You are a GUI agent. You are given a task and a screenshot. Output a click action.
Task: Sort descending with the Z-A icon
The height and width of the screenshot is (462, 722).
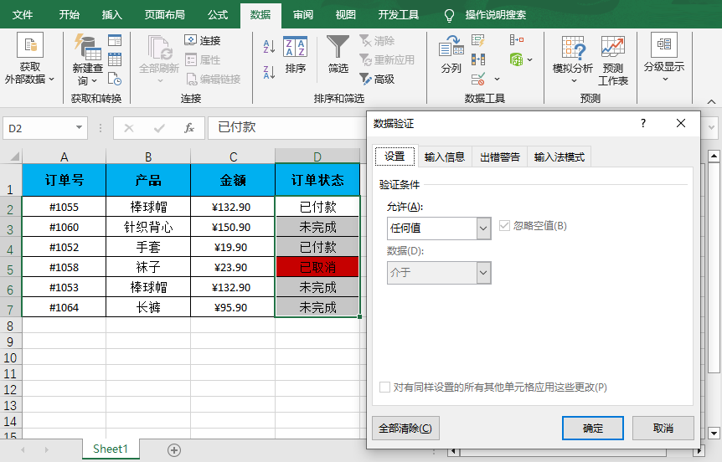pyautogui.click(x=269, y=72)
